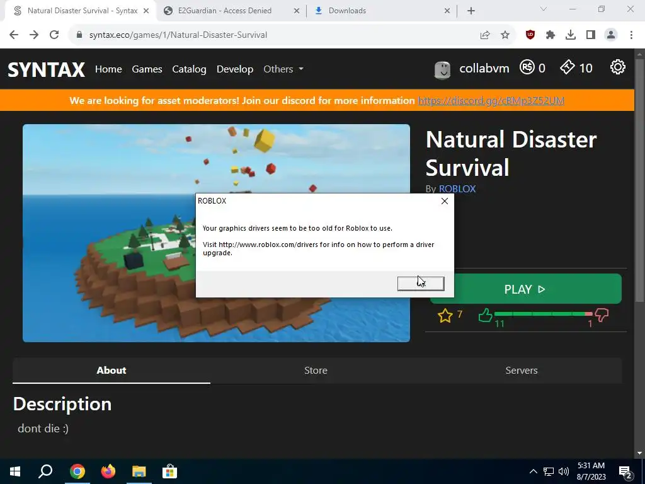
Task: Toggle the Chrome side panel icon
Action: (591, 35)
